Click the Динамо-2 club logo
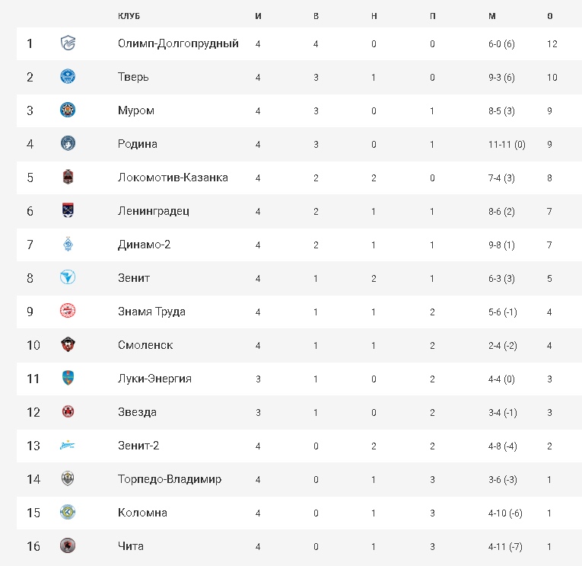Screen dimensions: 582x566 68,245
